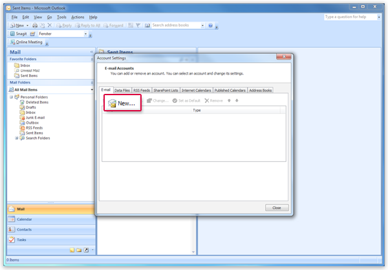Image resolution: width=388 pixels, height=270 pixels.
Task: Open the Help menu
Action: [93, 17]
